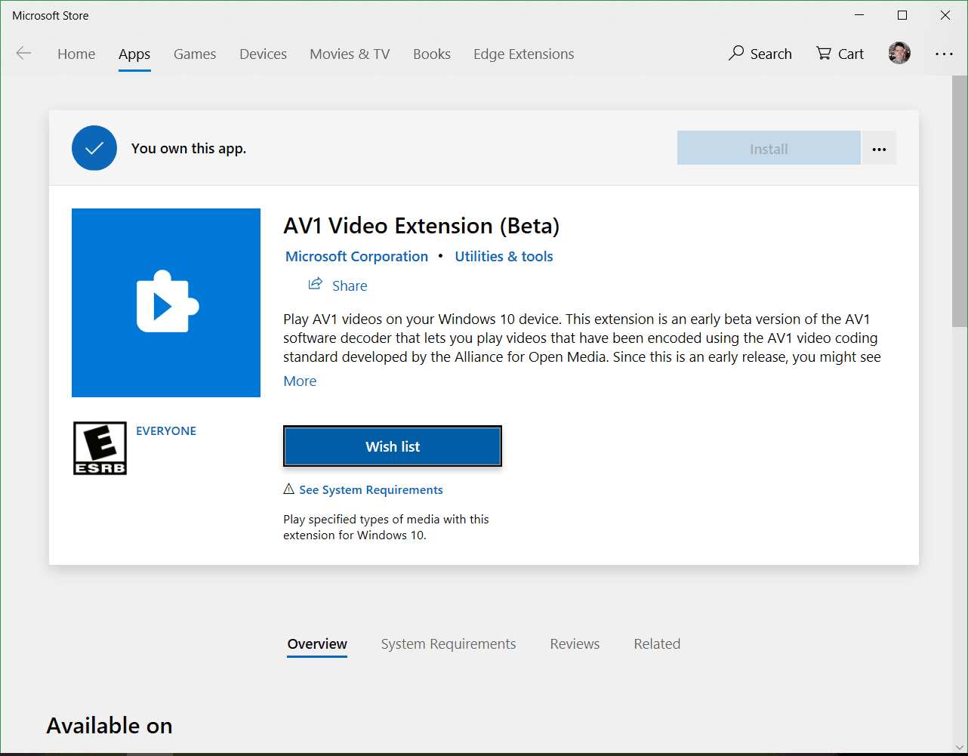968x756 pixels.
Task: Click the Share icon
Action: 315,285
